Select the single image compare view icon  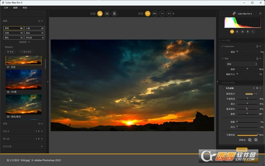100,14
